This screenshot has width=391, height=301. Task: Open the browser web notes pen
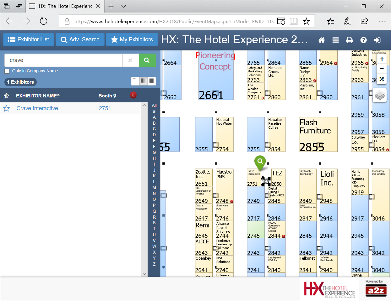coord(347,21)
